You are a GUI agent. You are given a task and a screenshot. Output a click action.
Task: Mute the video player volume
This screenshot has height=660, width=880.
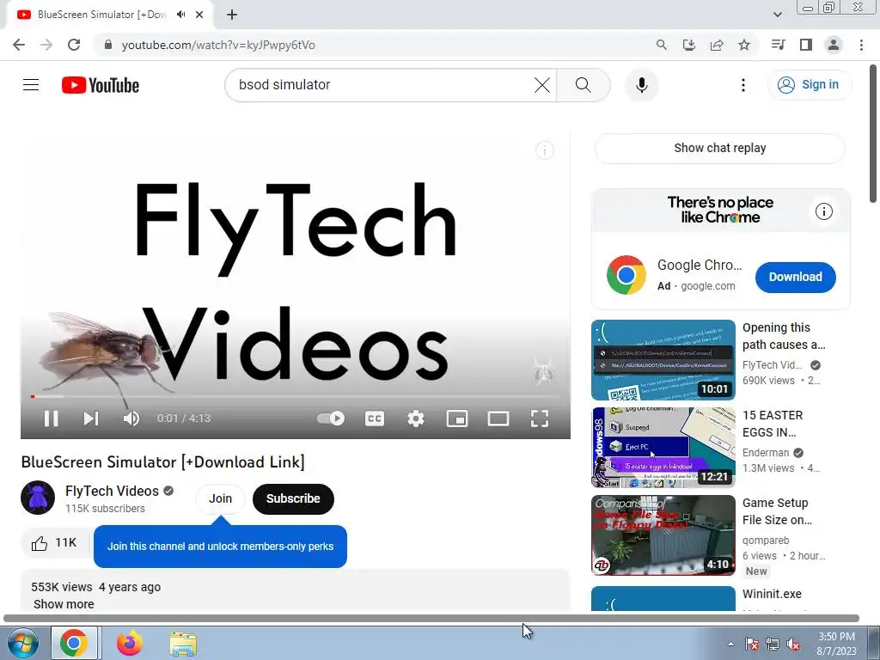131,419
